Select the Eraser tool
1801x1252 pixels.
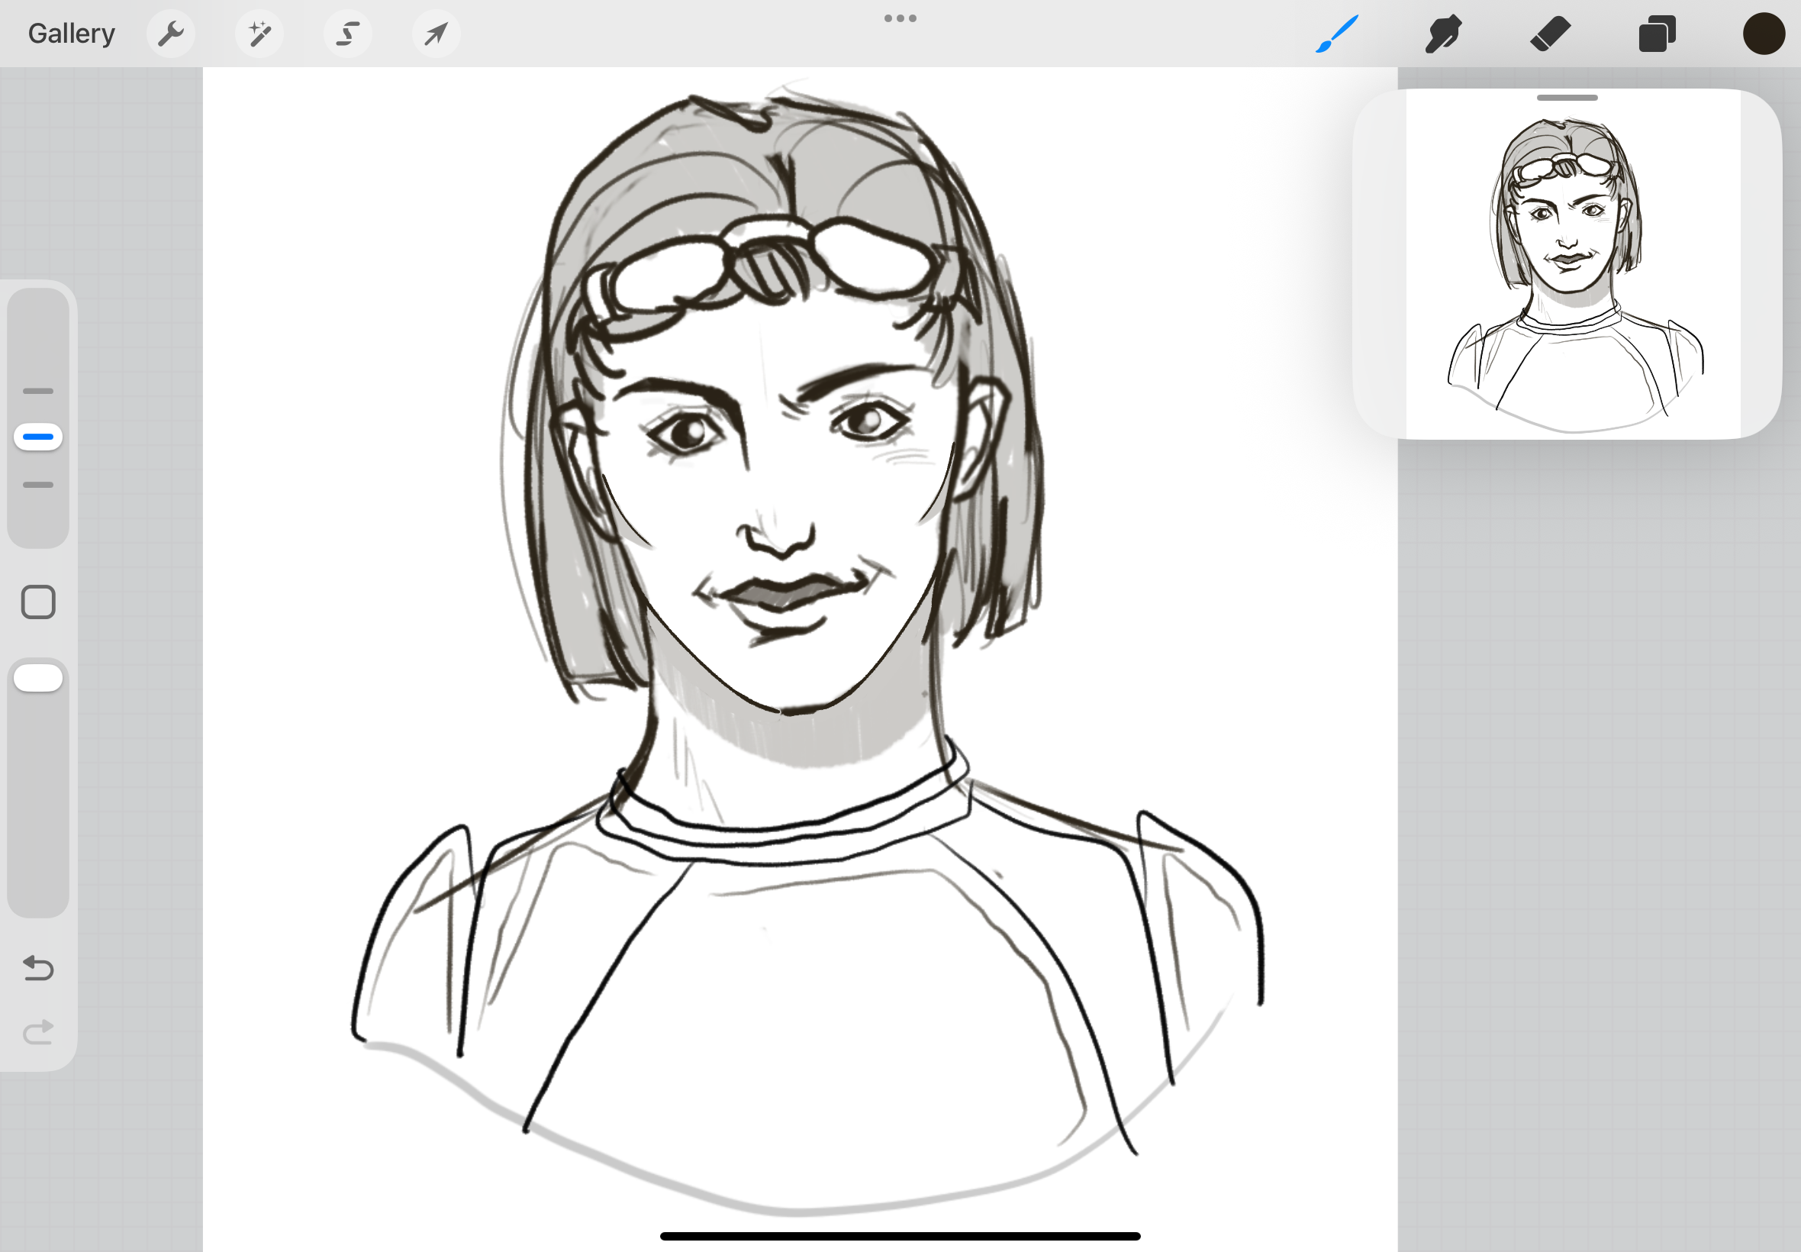click(1550, 34)
